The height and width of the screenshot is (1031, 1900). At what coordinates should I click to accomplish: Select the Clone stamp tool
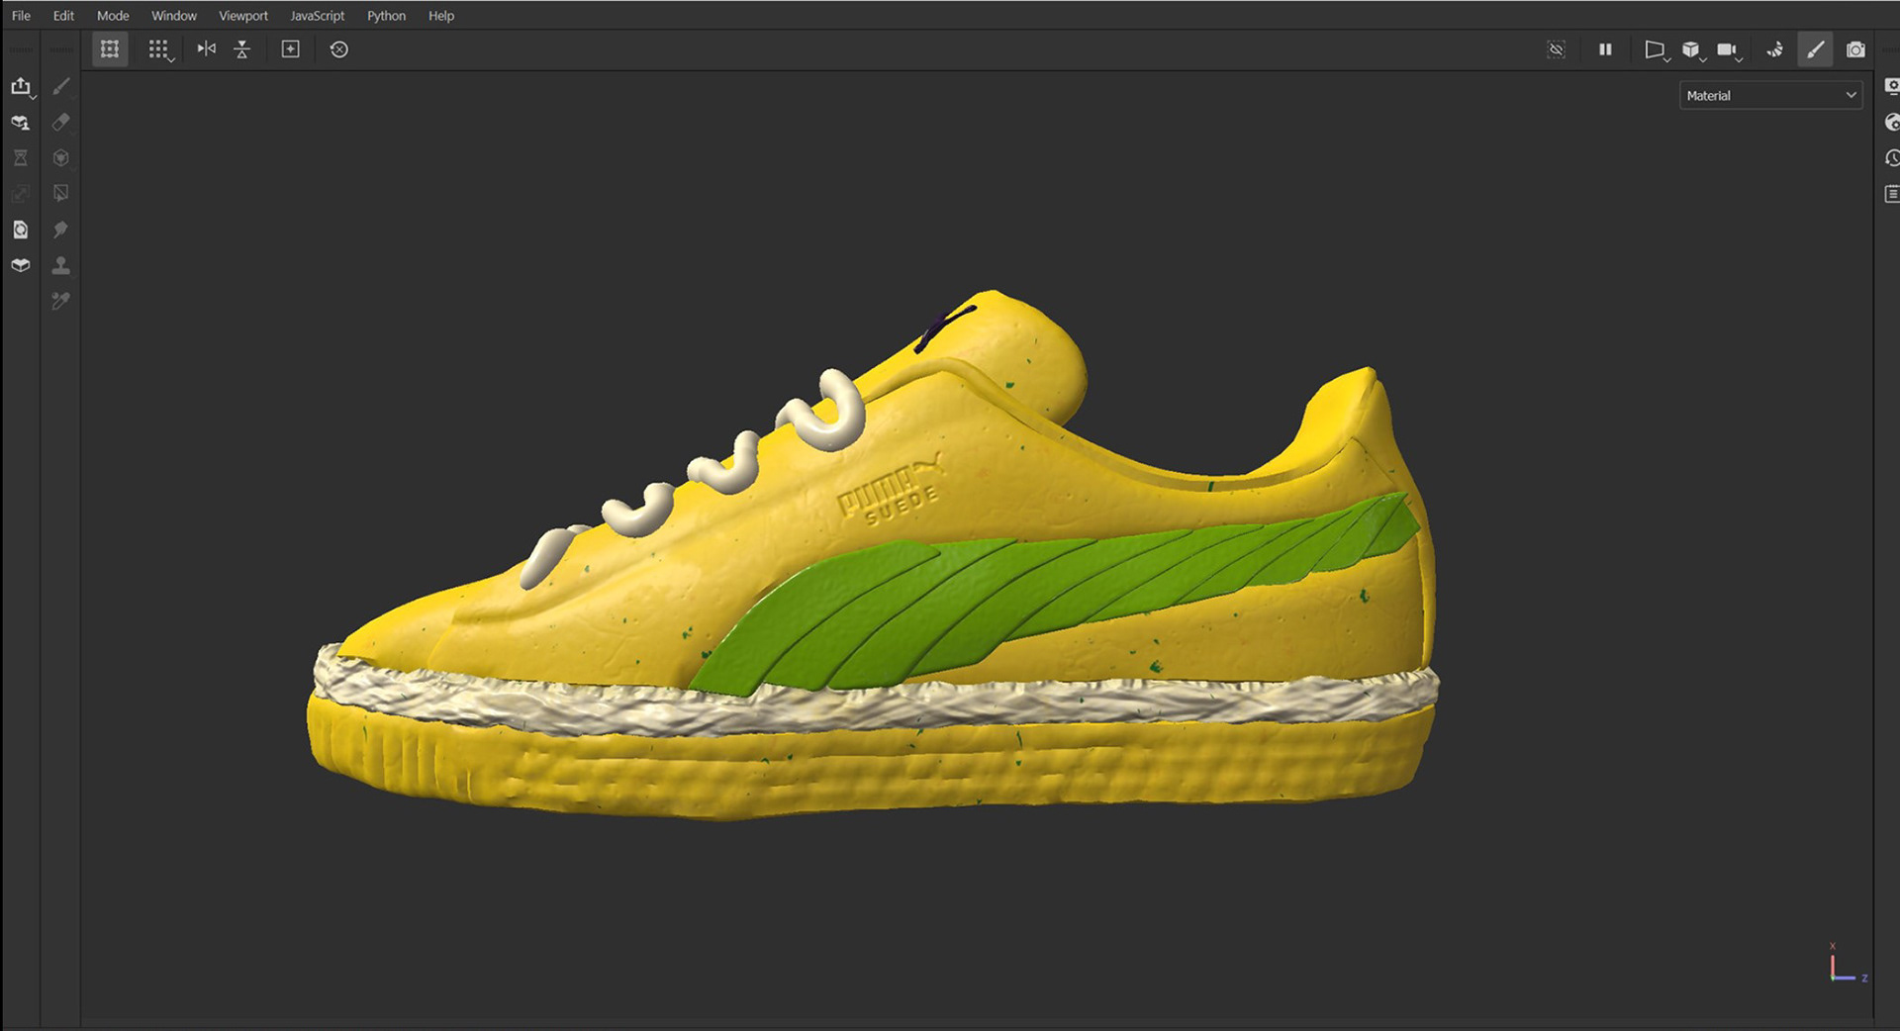(61, 265)
